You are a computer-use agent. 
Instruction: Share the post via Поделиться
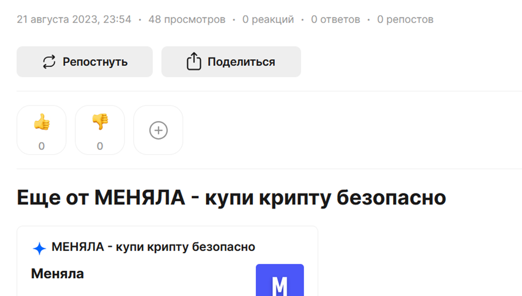click(x=231, y=62)
